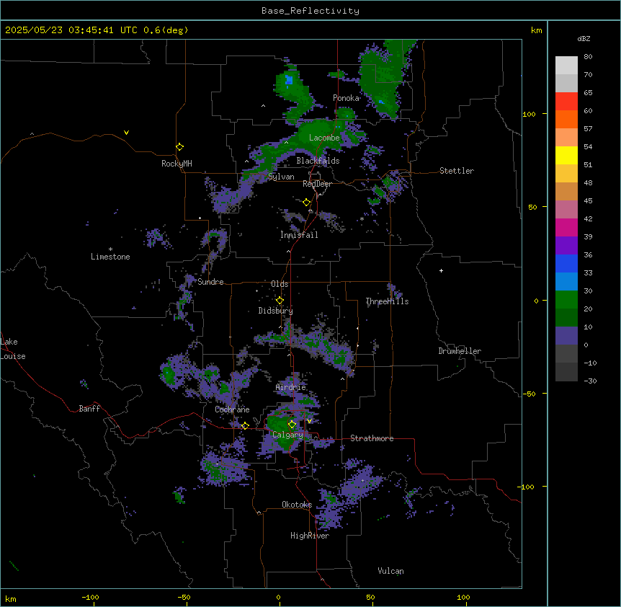Click the km unit label in the top right
This screenshot has height=607, width=621.
tap(537, 30)
